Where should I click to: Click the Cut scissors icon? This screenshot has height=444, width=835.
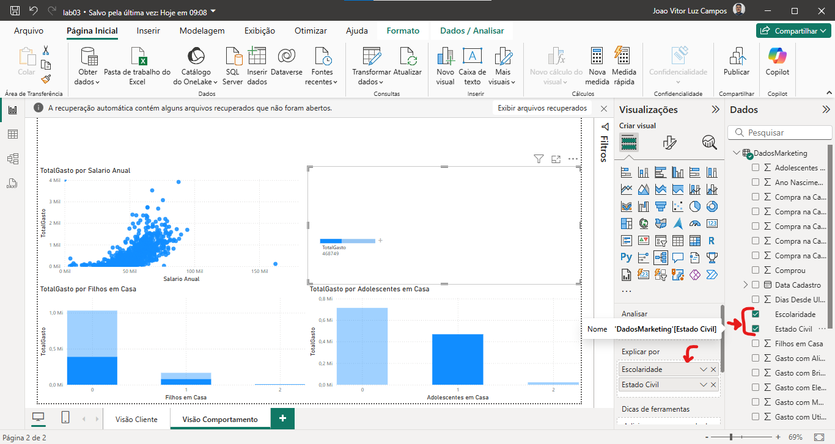(46, 50)
